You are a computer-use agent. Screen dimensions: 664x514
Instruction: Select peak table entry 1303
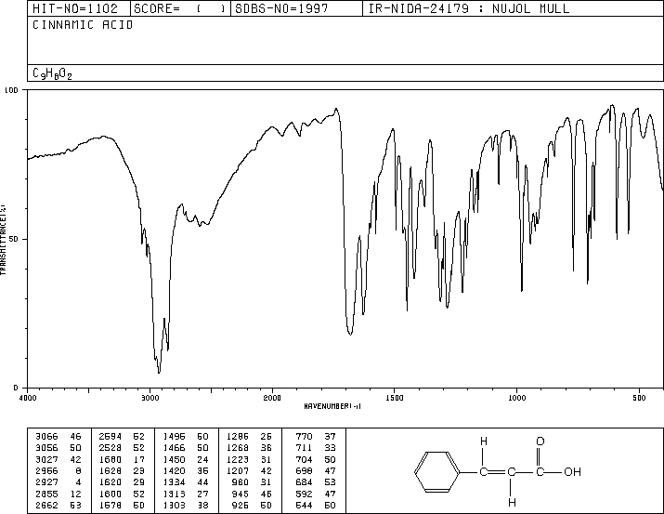pyautogui.click(x=174, y=505)
